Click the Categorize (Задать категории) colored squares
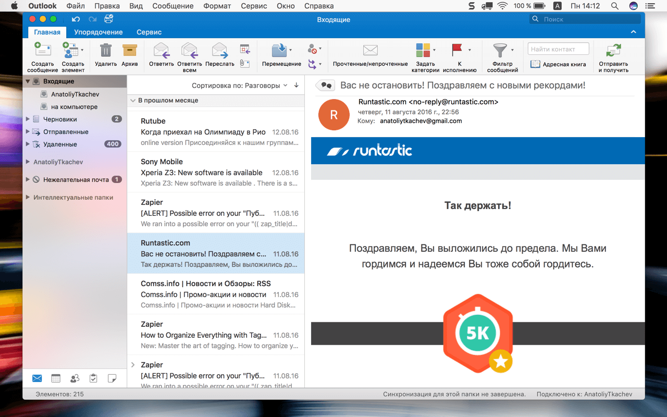This screenshot has height=417, width=667. pos(423,50)
